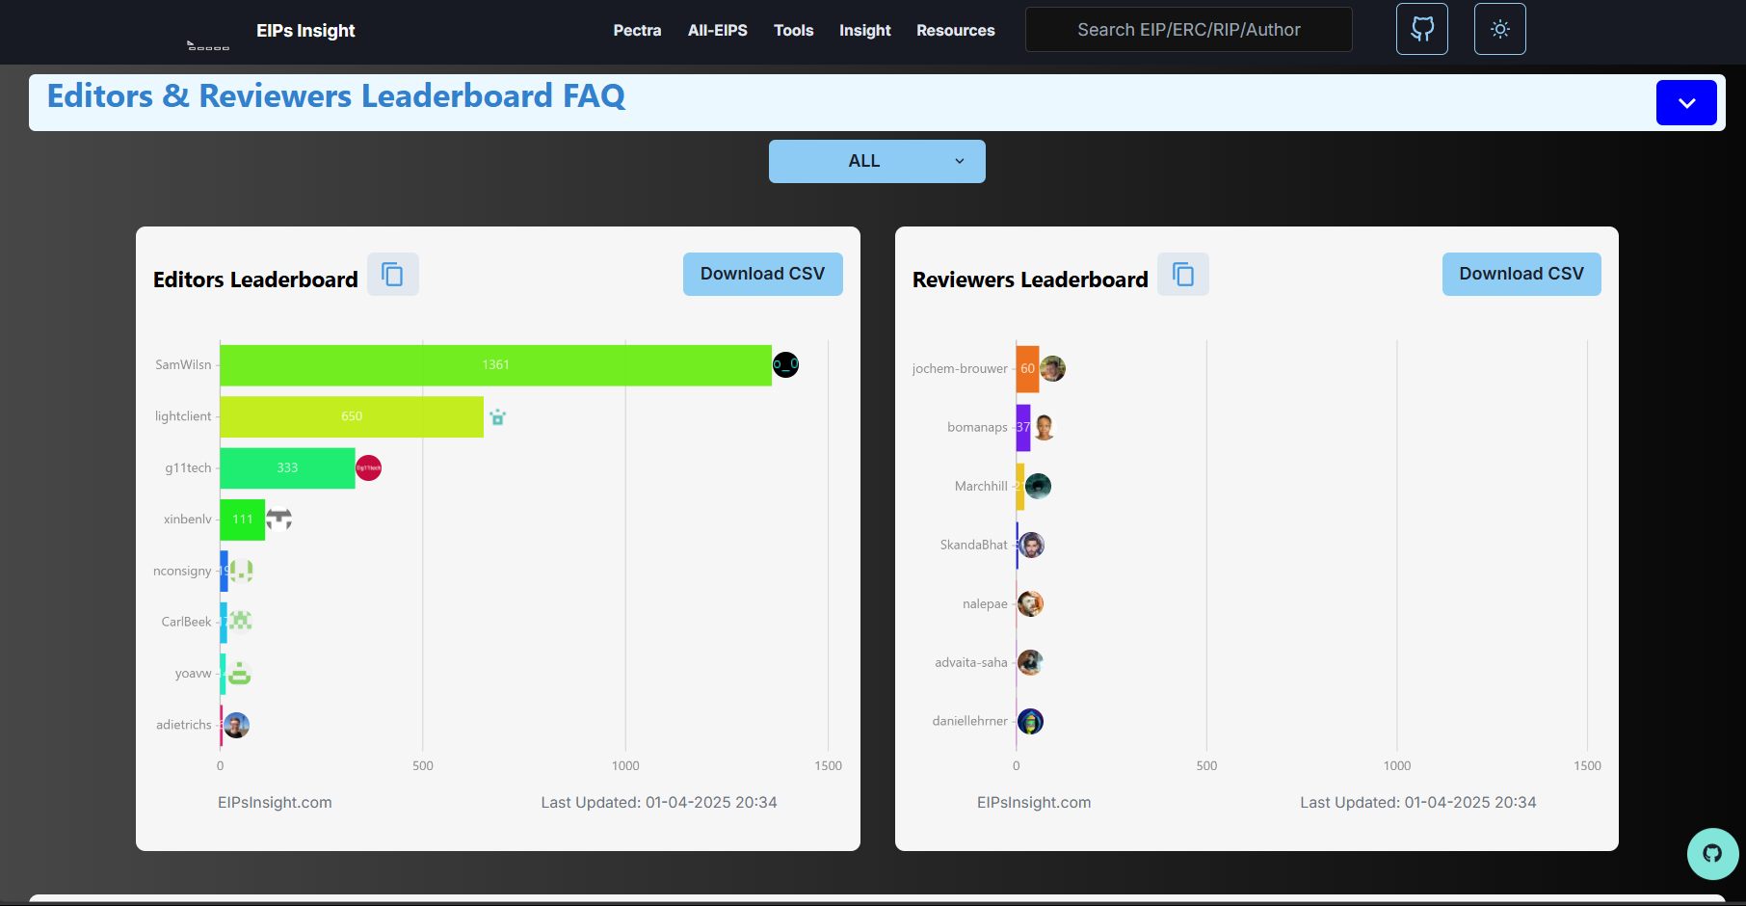Open the Tools navigation menu
This screenshot has width=1746, height=906.
coord(793,31)
